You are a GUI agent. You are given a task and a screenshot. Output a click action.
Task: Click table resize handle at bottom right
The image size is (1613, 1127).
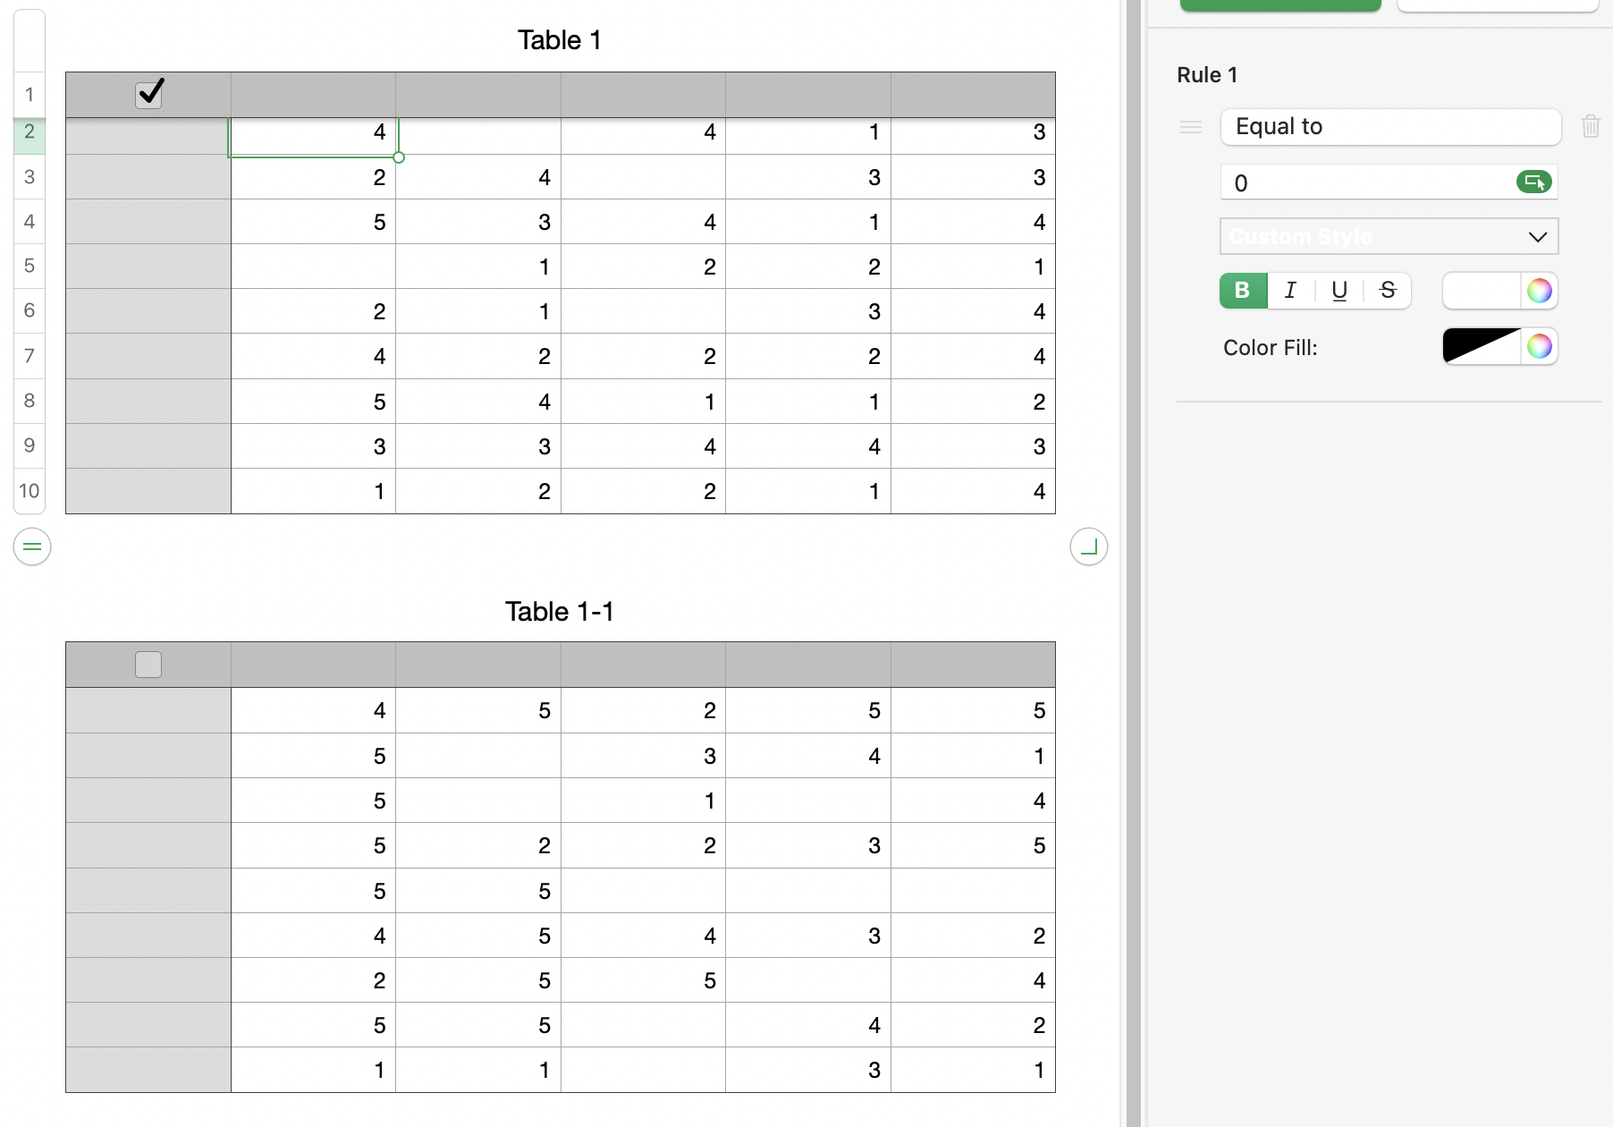(x=1088, y=547)
